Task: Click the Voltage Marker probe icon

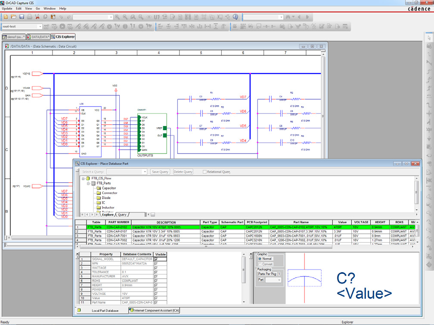Action: point(78,27)
